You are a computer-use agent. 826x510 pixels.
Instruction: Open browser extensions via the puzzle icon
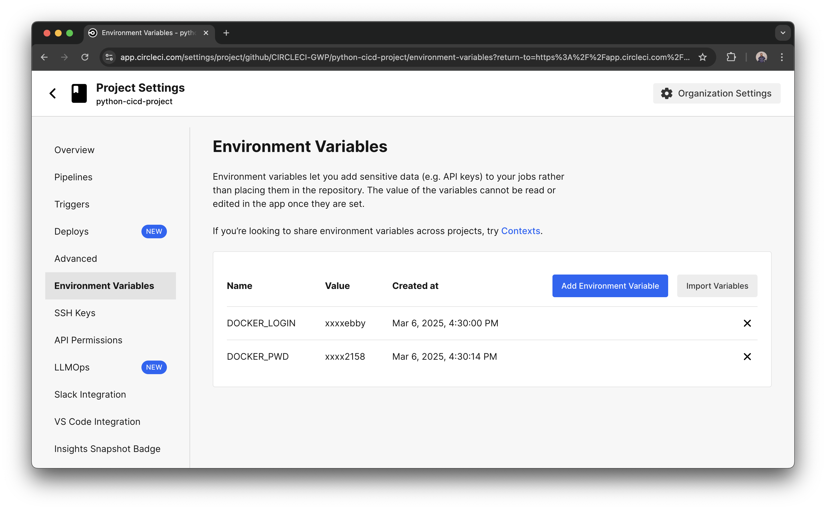(731, 57)
